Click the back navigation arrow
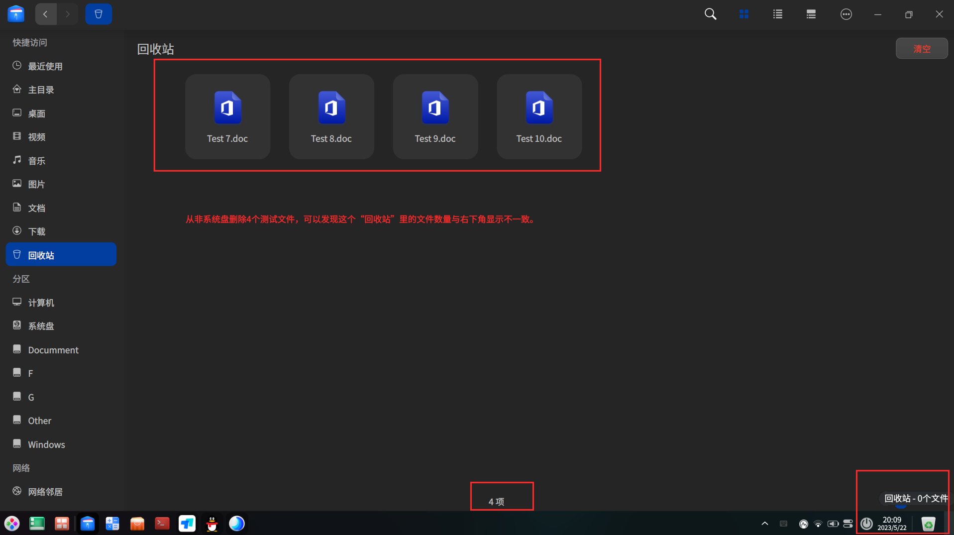954x535 pixels. 46,14
